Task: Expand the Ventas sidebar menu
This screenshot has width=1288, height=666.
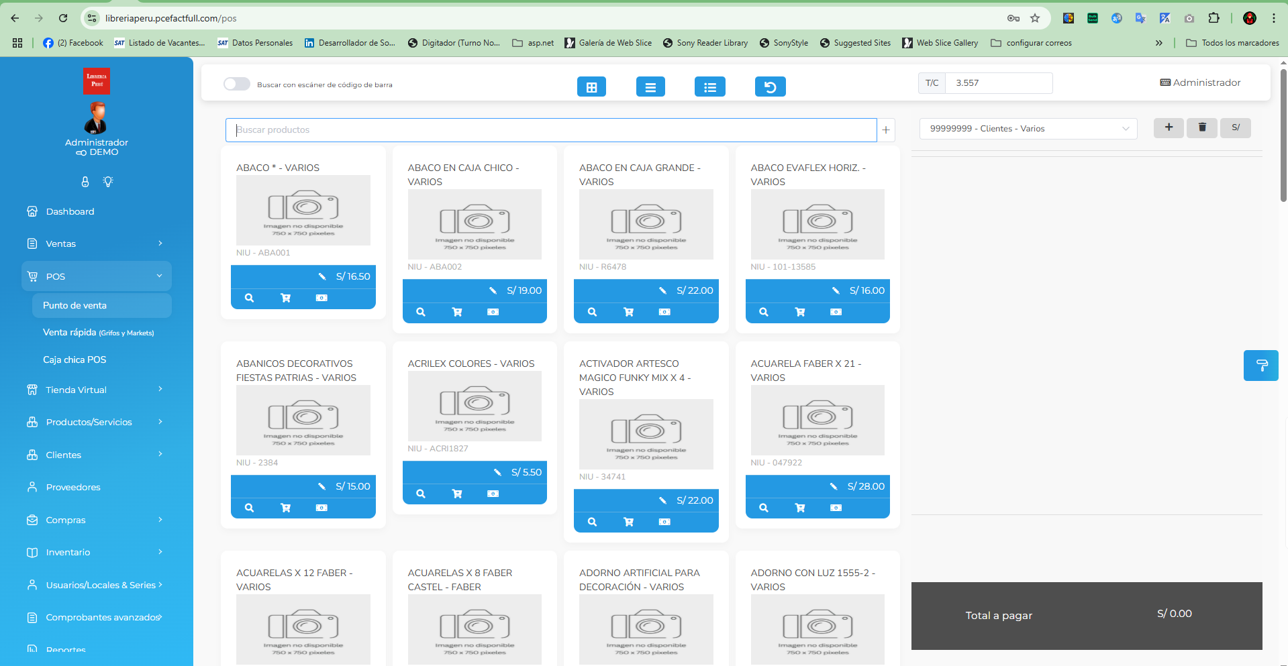Action: (96, 243)
